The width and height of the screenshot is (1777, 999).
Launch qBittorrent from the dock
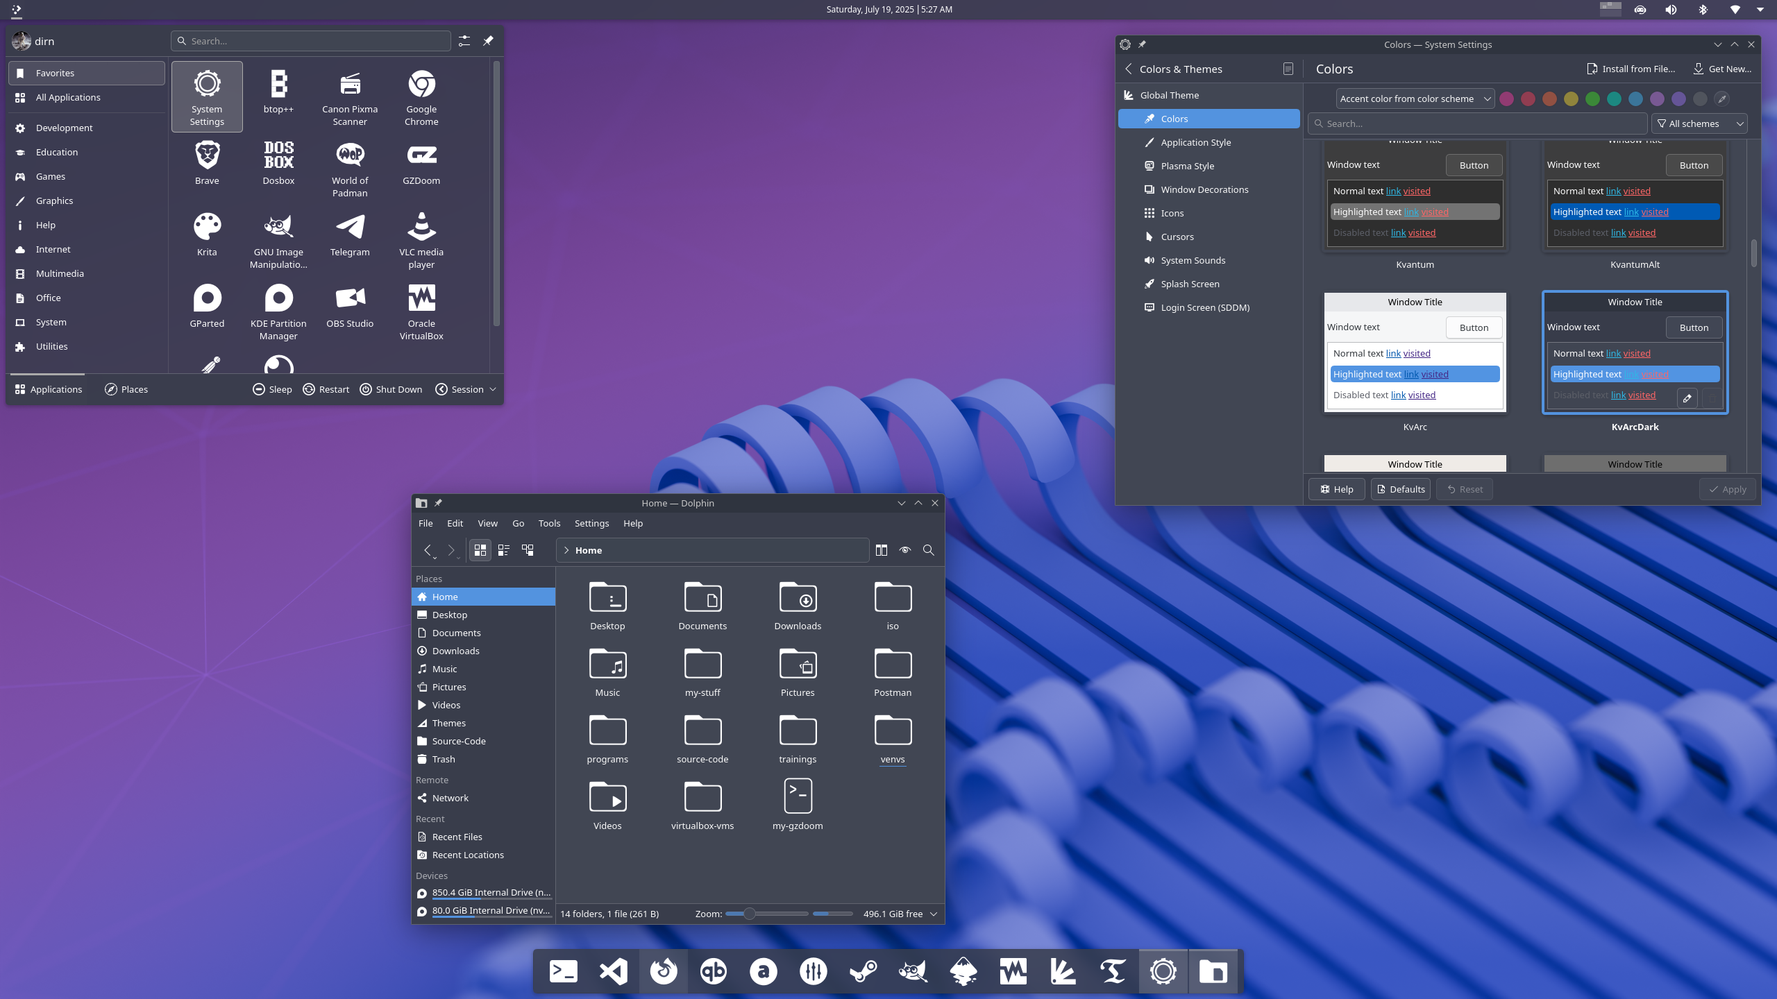[x=712, y=971]
